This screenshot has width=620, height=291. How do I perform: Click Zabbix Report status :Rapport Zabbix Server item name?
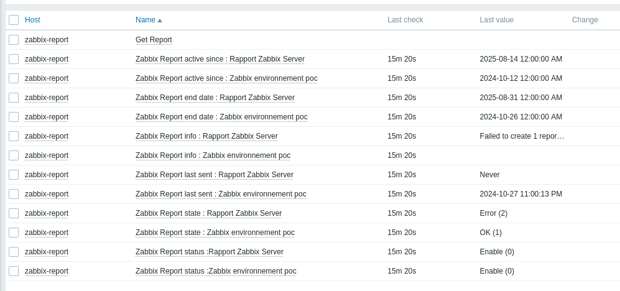pyautogui.click(x=210, y=252)
